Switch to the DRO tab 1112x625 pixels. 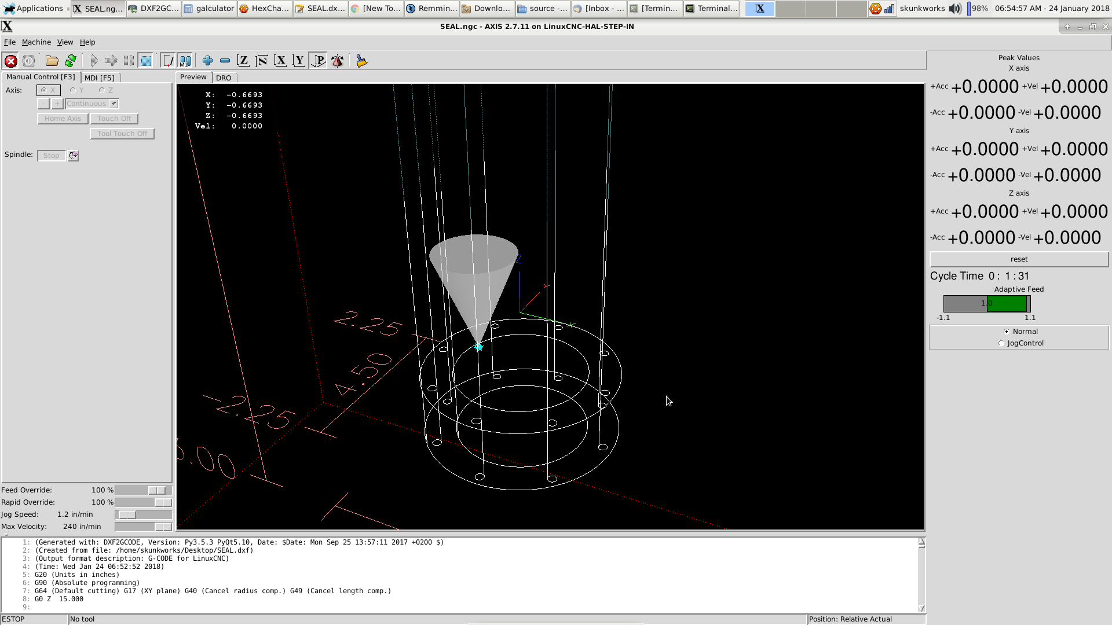tap(224, 78)
